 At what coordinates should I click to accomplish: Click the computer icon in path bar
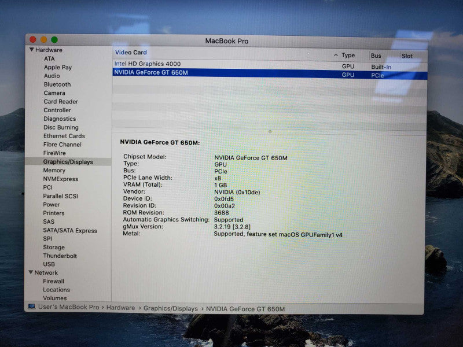pyautogui.click(x=32, y=307)
